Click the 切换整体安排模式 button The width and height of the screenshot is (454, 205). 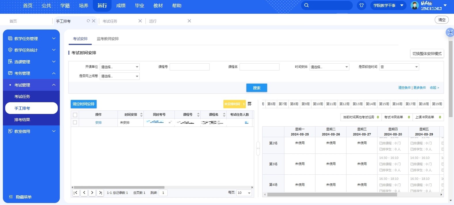tap(427, 54)
